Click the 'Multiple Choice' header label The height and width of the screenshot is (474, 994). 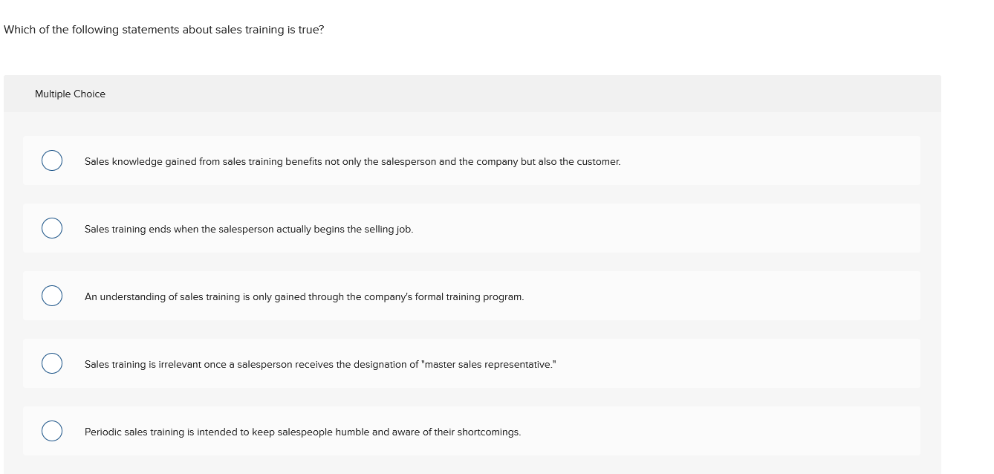(70, 94)
